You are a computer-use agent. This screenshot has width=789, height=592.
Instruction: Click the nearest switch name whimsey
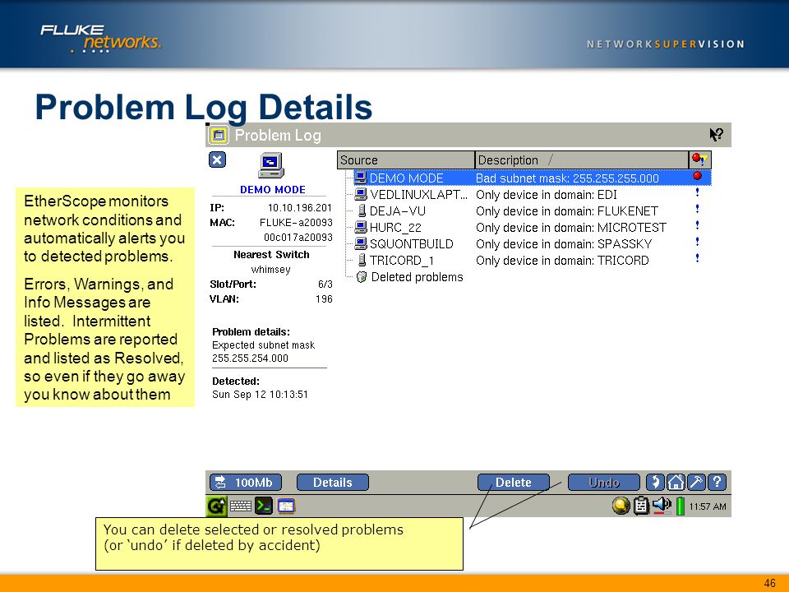point(270,270)
